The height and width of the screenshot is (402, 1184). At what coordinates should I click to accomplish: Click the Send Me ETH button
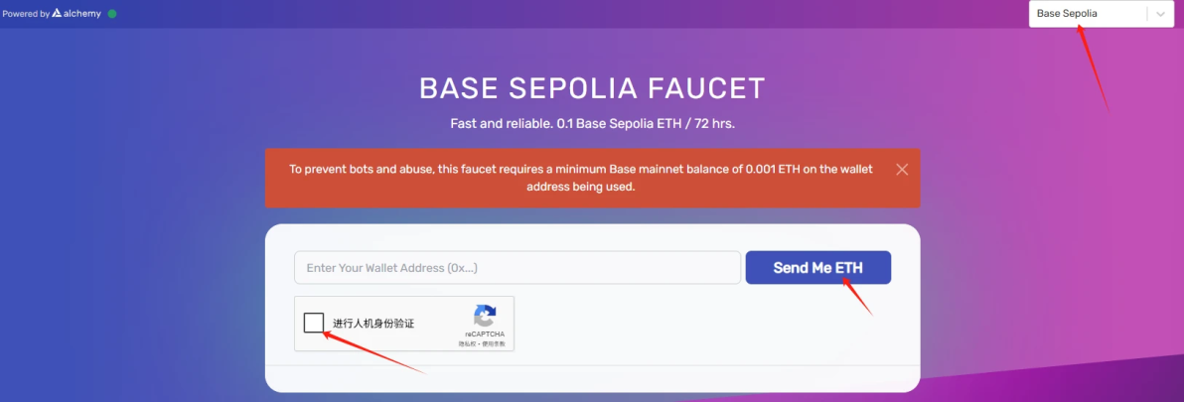pyautogui.click(x=817, y=268)
